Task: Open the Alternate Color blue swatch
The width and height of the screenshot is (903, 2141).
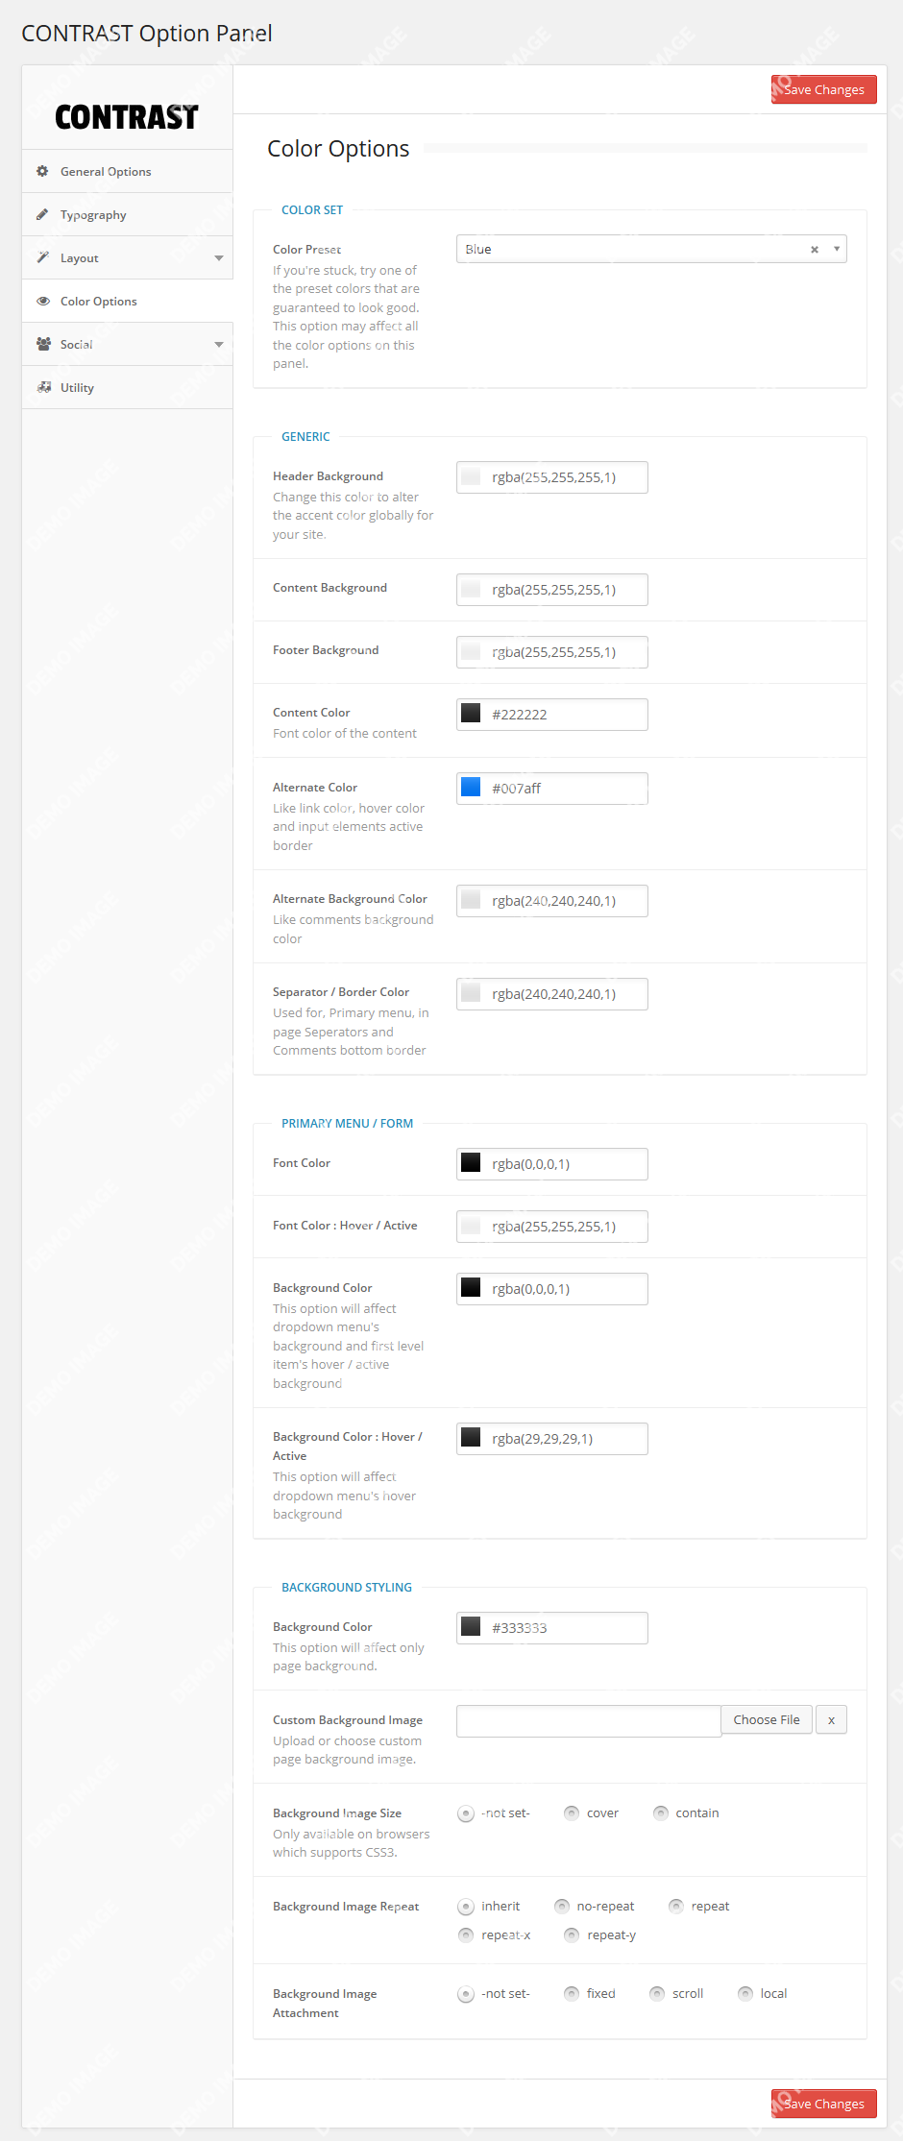Action: click(471, 788)
